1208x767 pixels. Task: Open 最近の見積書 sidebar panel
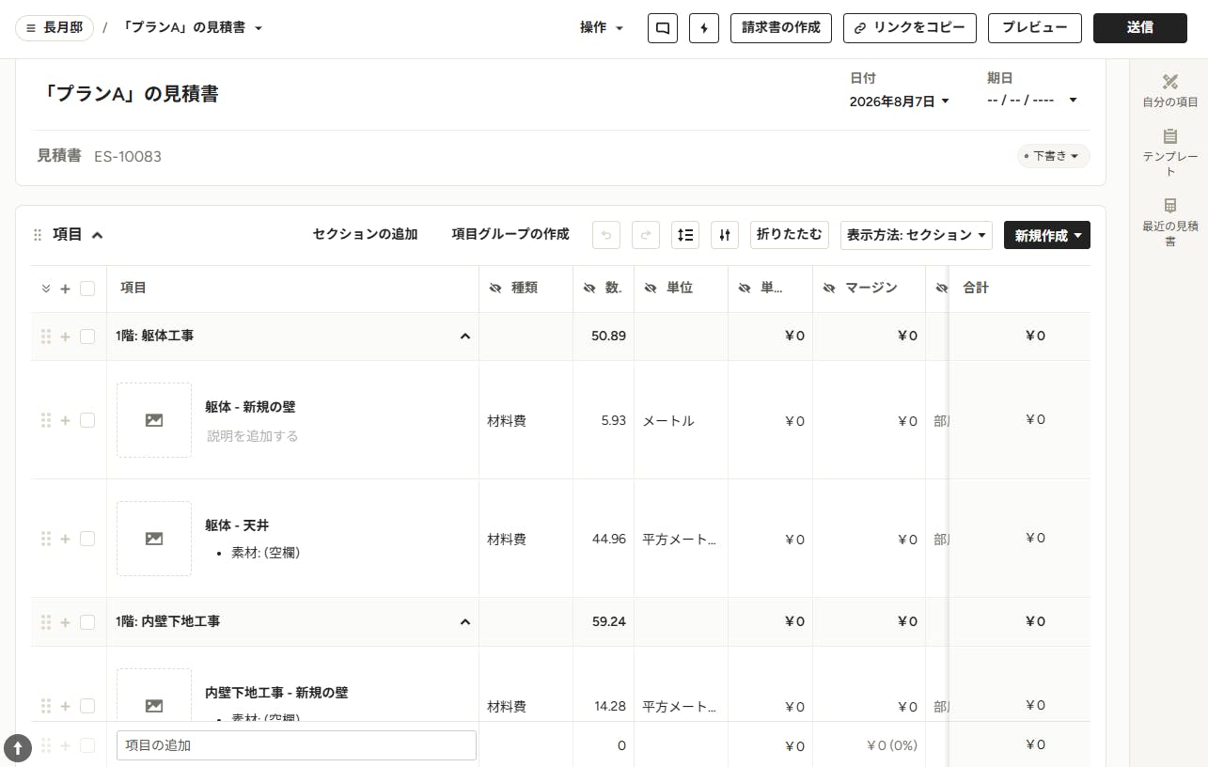point(1169,223)
